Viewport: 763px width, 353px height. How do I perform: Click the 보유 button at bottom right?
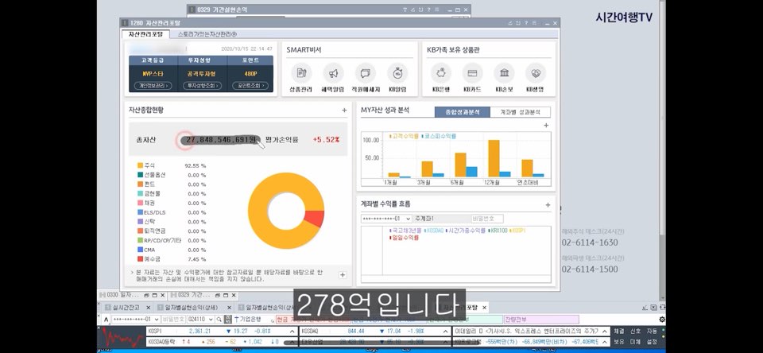pos(619,342)
